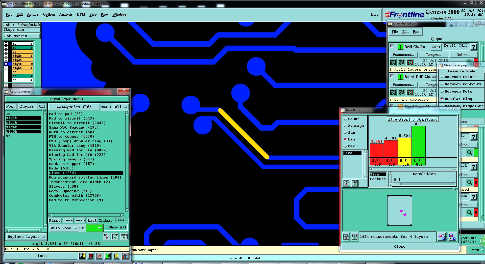Toggle visibility box of sig4t layer
This screenshot has width=485, height=264.
(x=6, y=64)
